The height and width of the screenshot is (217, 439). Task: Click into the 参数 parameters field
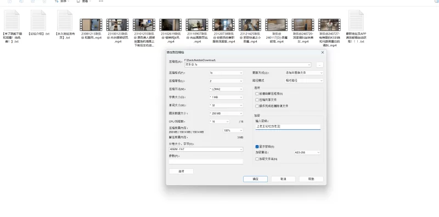[x=206, y=161]
